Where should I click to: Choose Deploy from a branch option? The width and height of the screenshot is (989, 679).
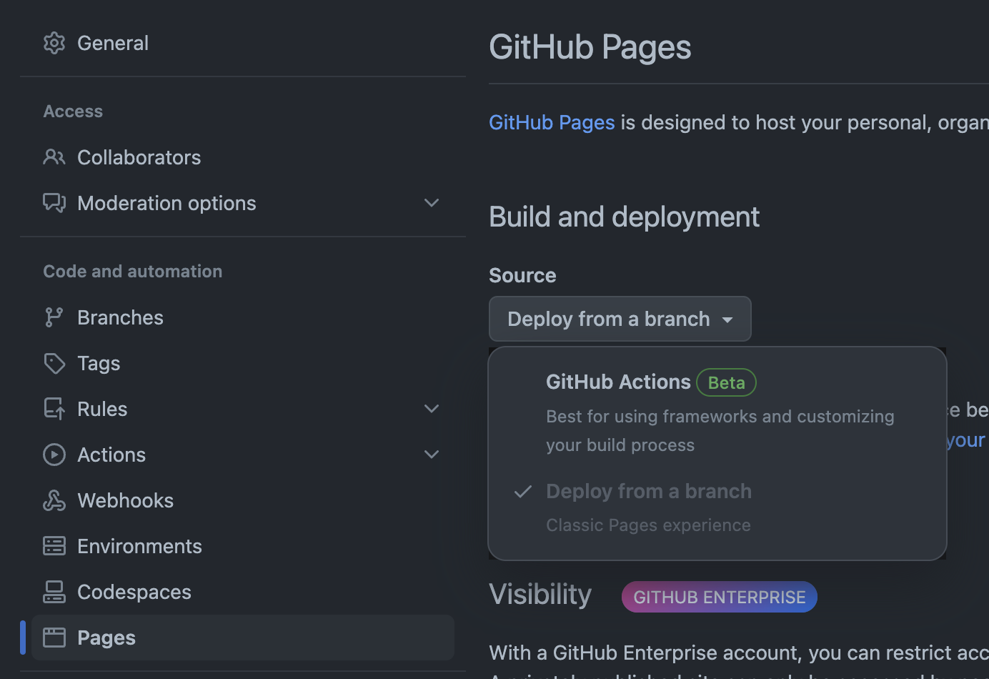click(648, 492)
